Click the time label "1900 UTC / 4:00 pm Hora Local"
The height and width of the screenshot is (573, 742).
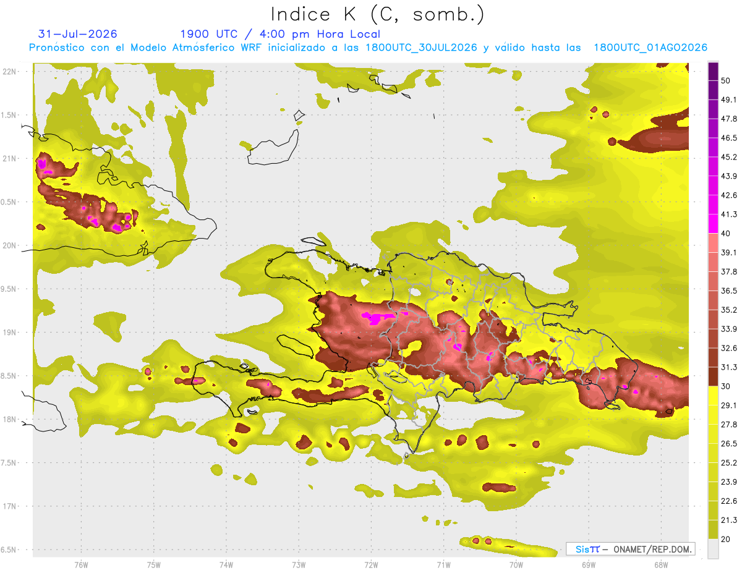tap(280, 34)
